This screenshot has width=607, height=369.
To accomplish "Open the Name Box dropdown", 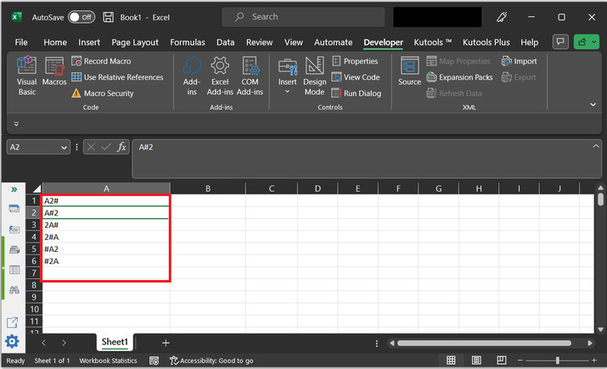I will click(65, 147).
